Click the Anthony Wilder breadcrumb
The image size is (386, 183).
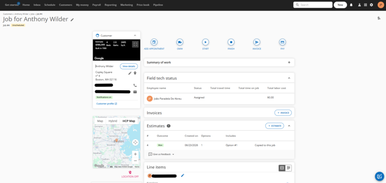click(22, 14)
